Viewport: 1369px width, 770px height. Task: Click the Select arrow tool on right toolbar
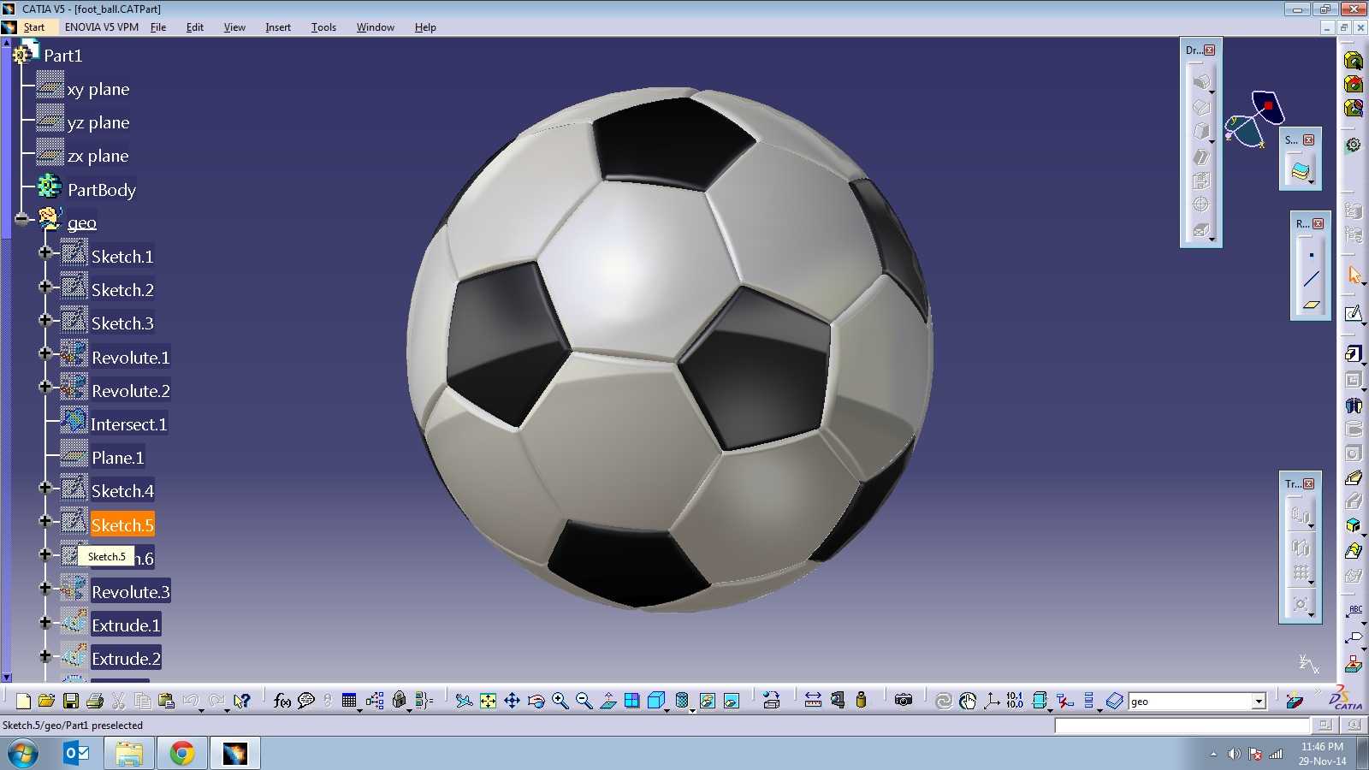(1354, 275)
